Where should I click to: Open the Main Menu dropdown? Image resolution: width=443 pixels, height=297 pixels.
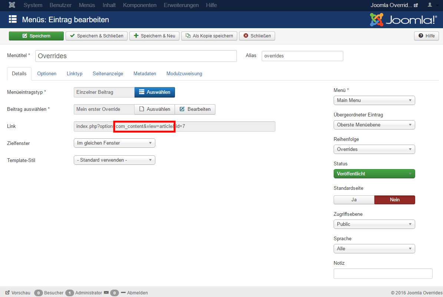pos(374,100)
